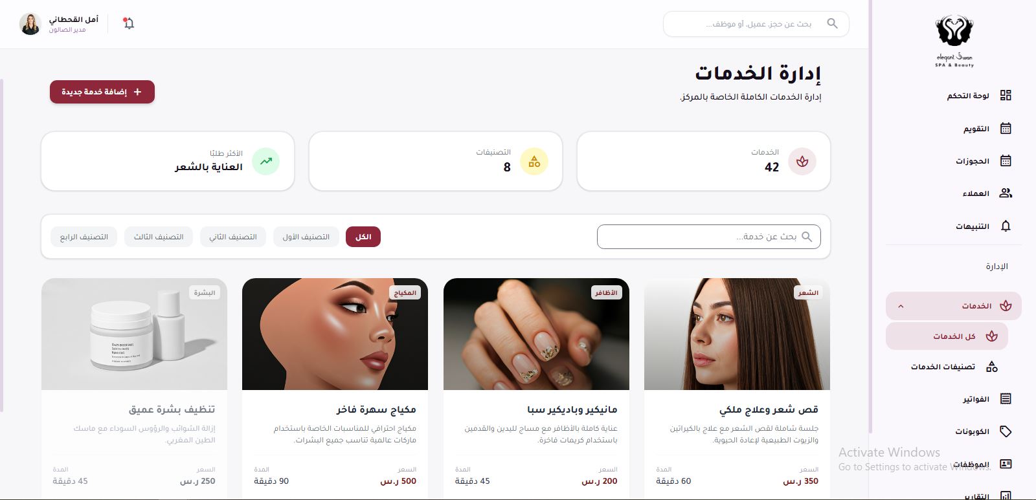
Task: Open user profile أمل القحطاني avatar
Action: (30, 24)
